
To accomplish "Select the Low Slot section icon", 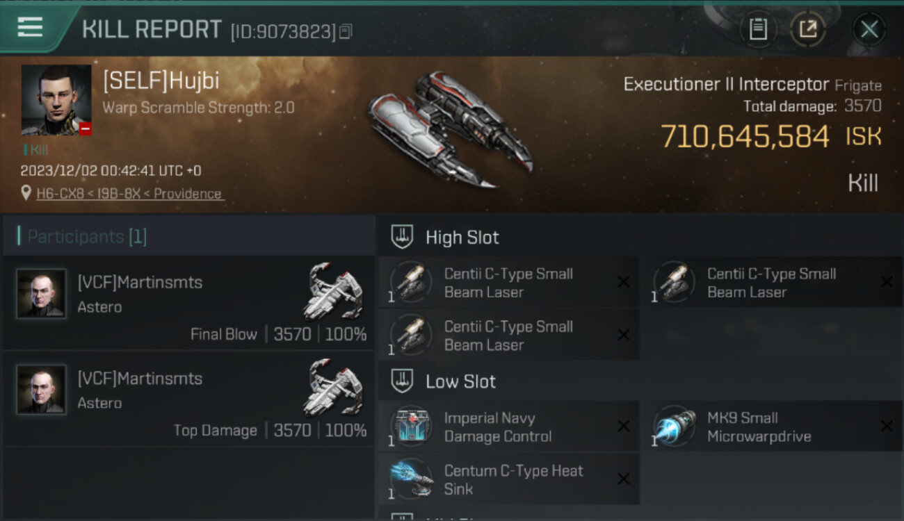I will tap(402, 381).
